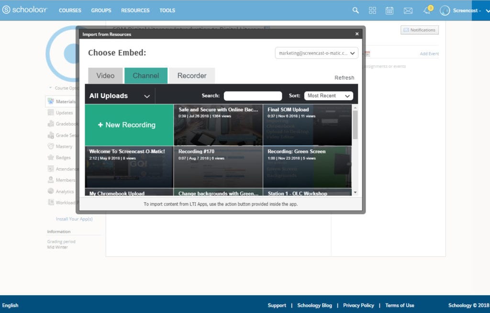Image resolution: width=490 pixels, height=313 pixels.
Task: Click the Members sidebar icon
Action: click(x=51, y=180)
